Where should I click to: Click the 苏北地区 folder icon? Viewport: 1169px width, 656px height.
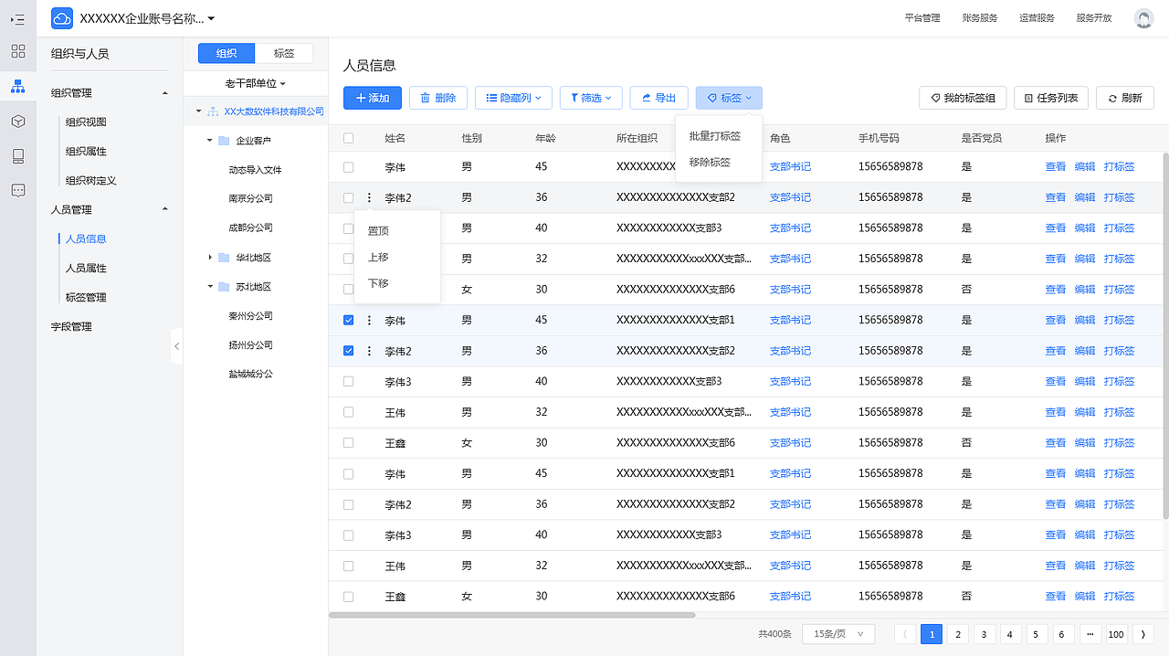pyautogui.click(x=224, y=287)
